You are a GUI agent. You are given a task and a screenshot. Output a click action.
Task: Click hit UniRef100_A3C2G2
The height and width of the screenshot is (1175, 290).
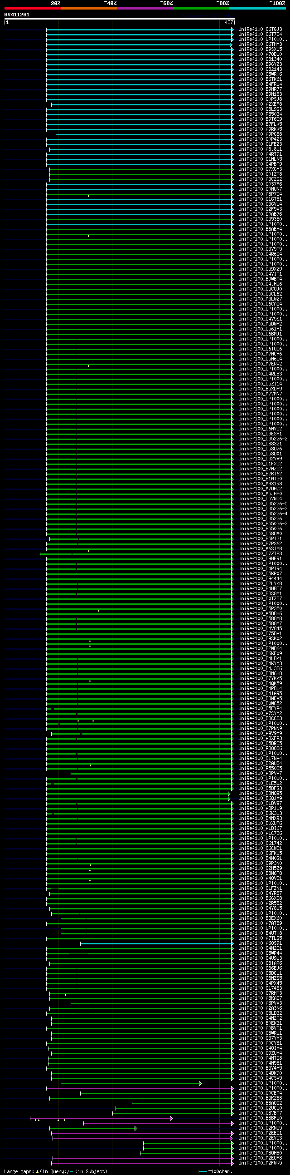point(260,180)
